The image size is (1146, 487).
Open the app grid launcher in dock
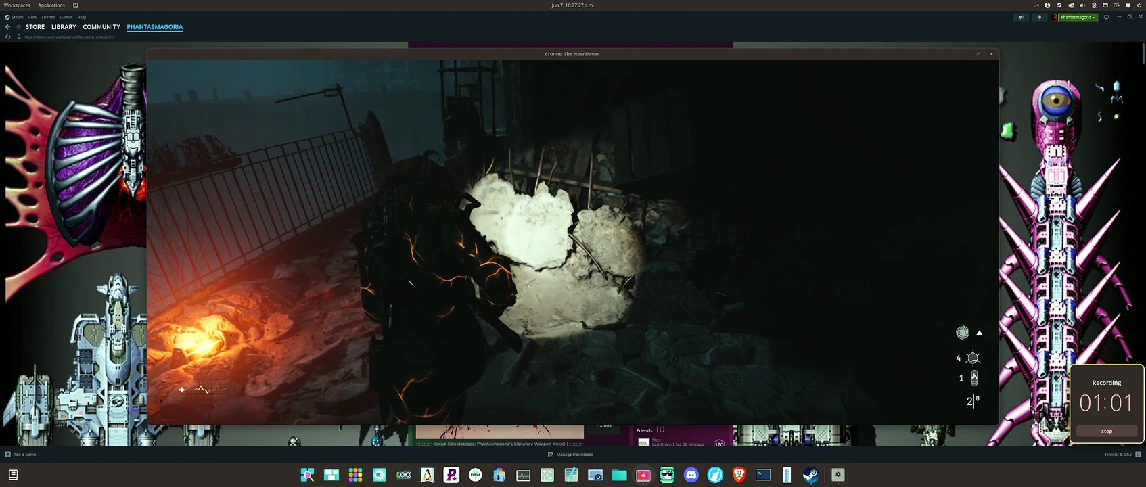[355, 475]
